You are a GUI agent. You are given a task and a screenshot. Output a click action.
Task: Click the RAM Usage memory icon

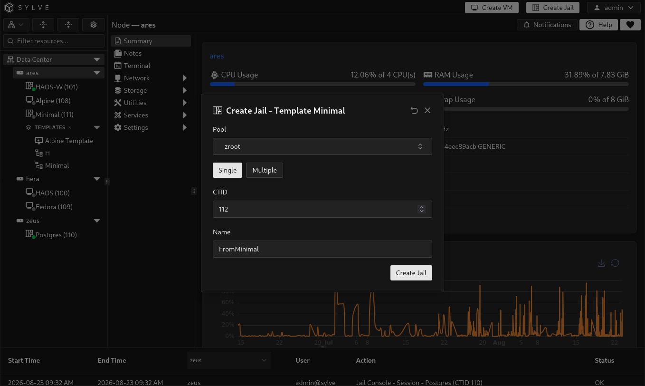point(428,75)
